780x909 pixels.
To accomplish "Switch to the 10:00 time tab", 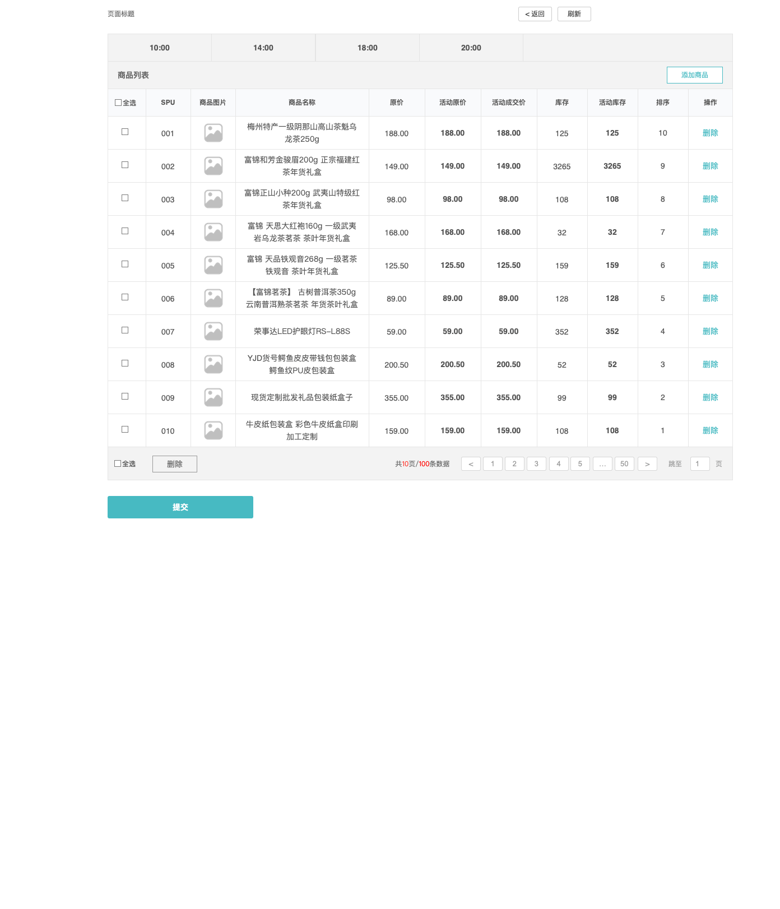I will [160, 48].
